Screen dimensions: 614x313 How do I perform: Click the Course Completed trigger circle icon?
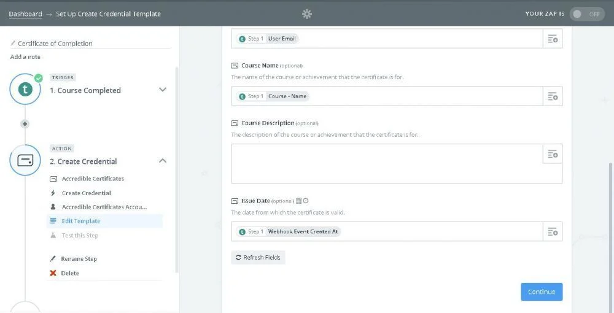(x=25, y=90)
